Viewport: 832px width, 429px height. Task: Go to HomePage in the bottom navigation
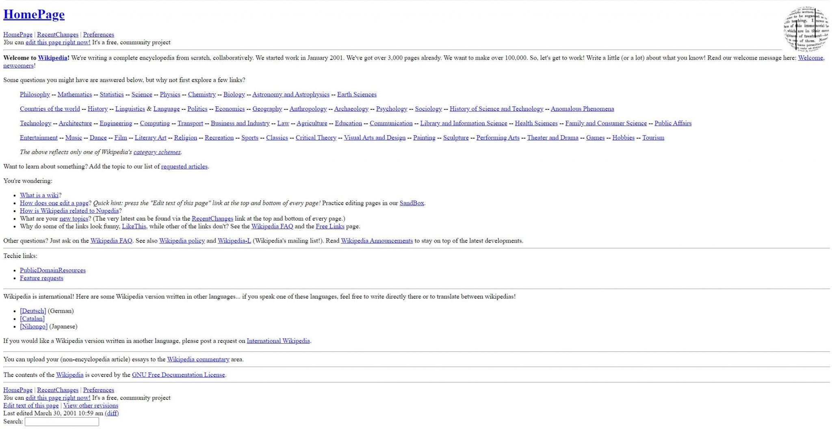click(18, 390)
